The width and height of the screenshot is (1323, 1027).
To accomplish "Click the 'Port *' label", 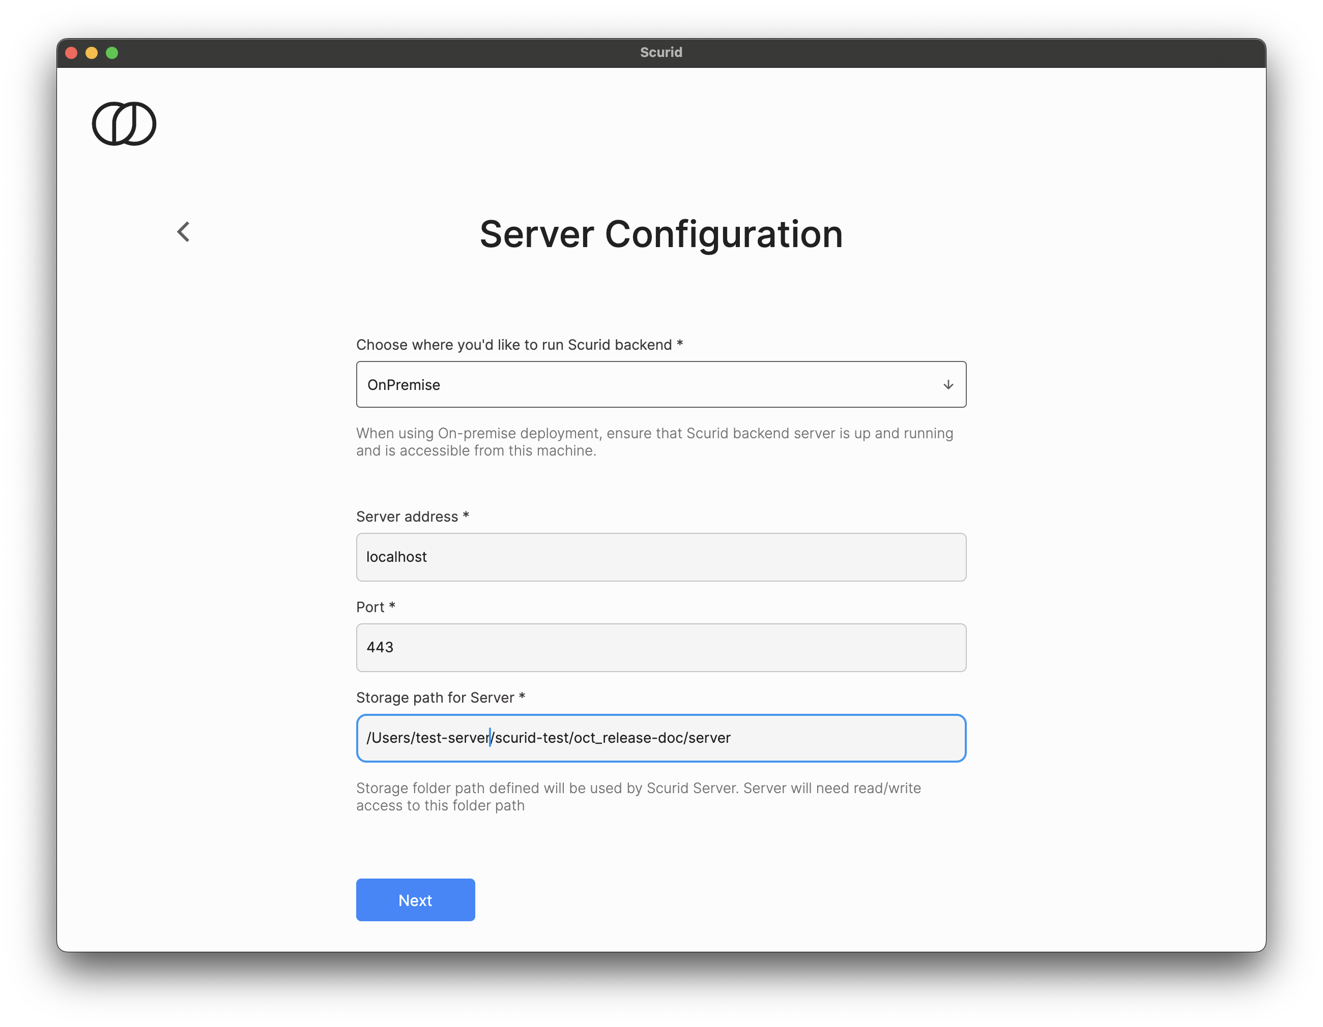I will point(376,607).
